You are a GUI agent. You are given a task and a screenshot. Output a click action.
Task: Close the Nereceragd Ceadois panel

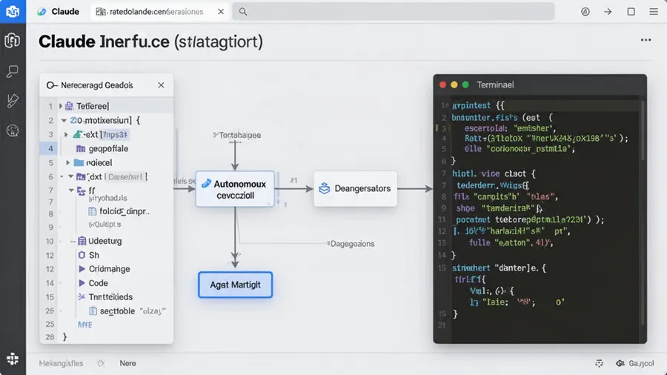[x=161, y=85]
